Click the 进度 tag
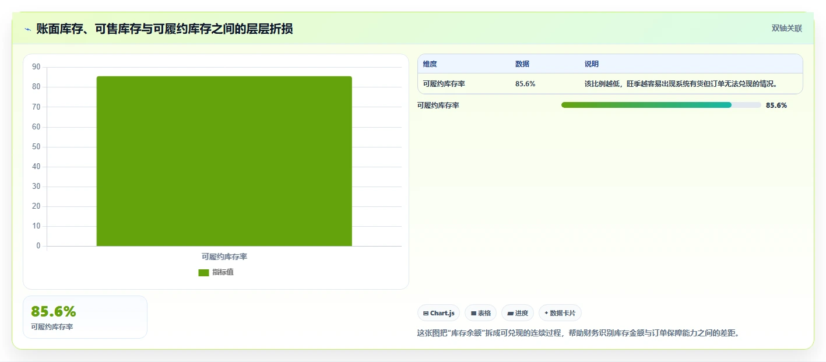826x362 pixels. pyautogui.click(x=518, y=313)
